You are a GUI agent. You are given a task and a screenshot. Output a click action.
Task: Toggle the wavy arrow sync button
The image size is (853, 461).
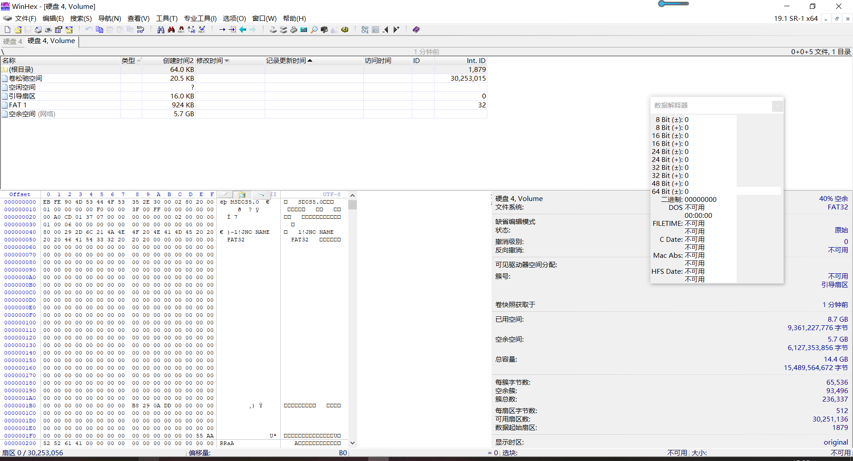tap(260, 194)
